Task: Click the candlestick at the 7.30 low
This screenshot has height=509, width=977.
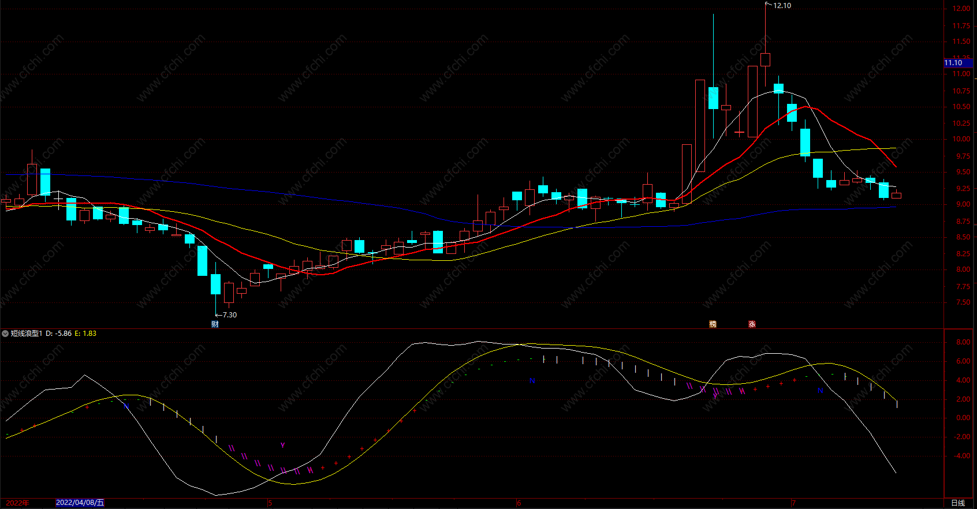Action: [215, 284]
